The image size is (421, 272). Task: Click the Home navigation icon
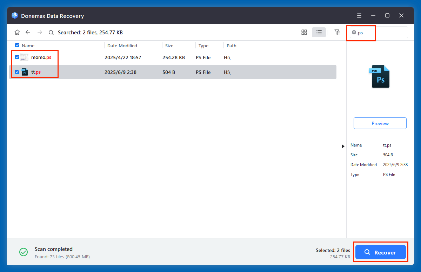pyautogui.click(x=17, y=32)
